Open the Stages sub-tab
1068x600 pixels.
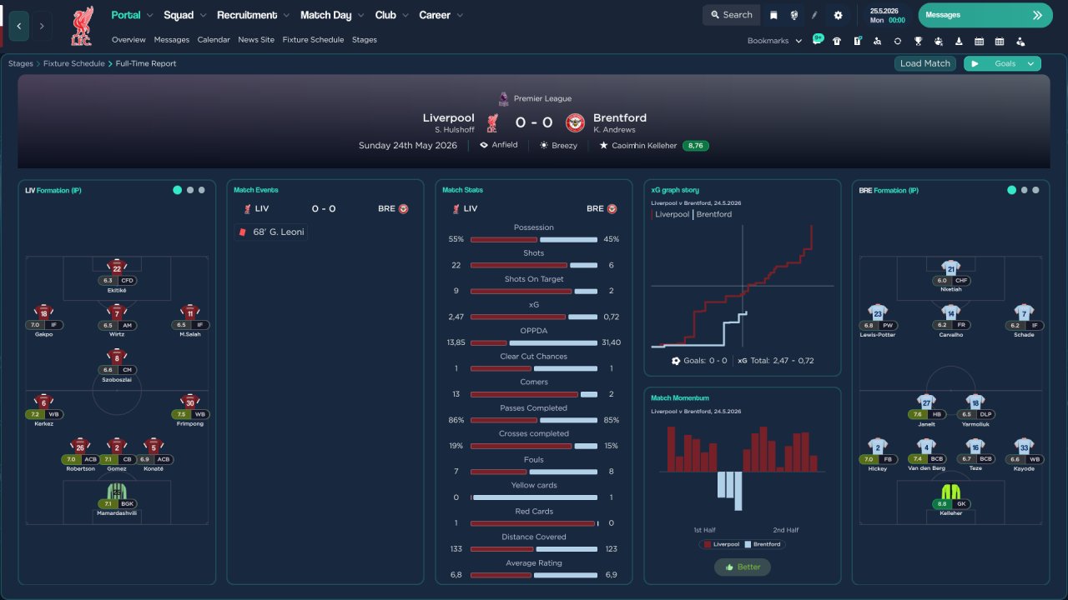tap(364, 39)
